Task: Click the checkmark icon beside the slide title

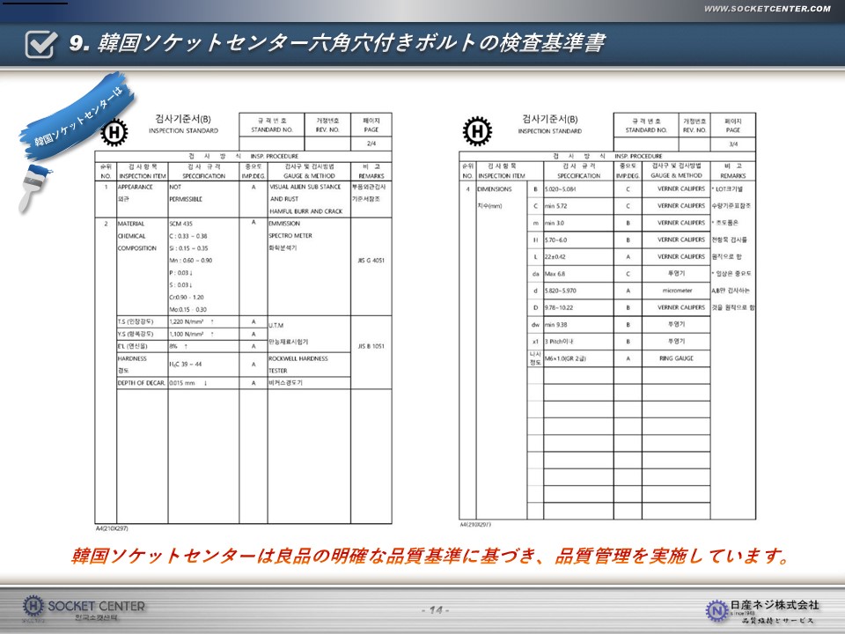Action: point(40,44)
